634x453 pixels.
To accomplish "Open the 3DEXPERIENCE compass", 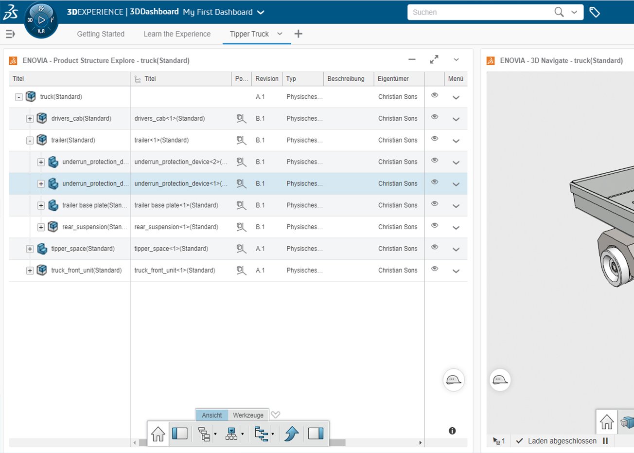I will tap(41, 20).
